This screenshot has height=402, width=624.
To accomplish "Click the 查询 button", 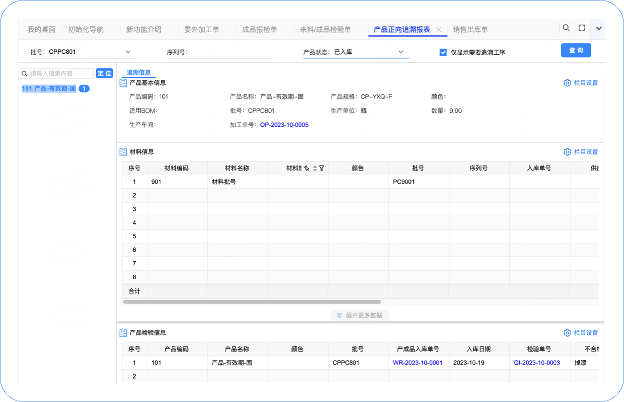I will pyautogui.click(x=576, y=50).
